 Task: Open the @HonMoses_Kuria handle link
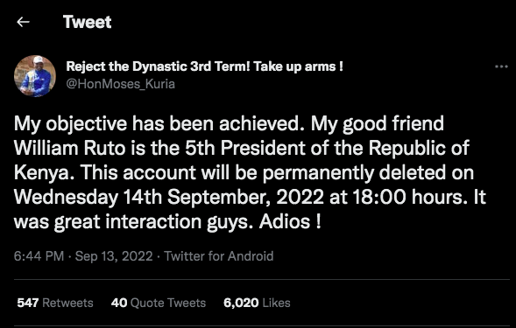tap(120, 84)
